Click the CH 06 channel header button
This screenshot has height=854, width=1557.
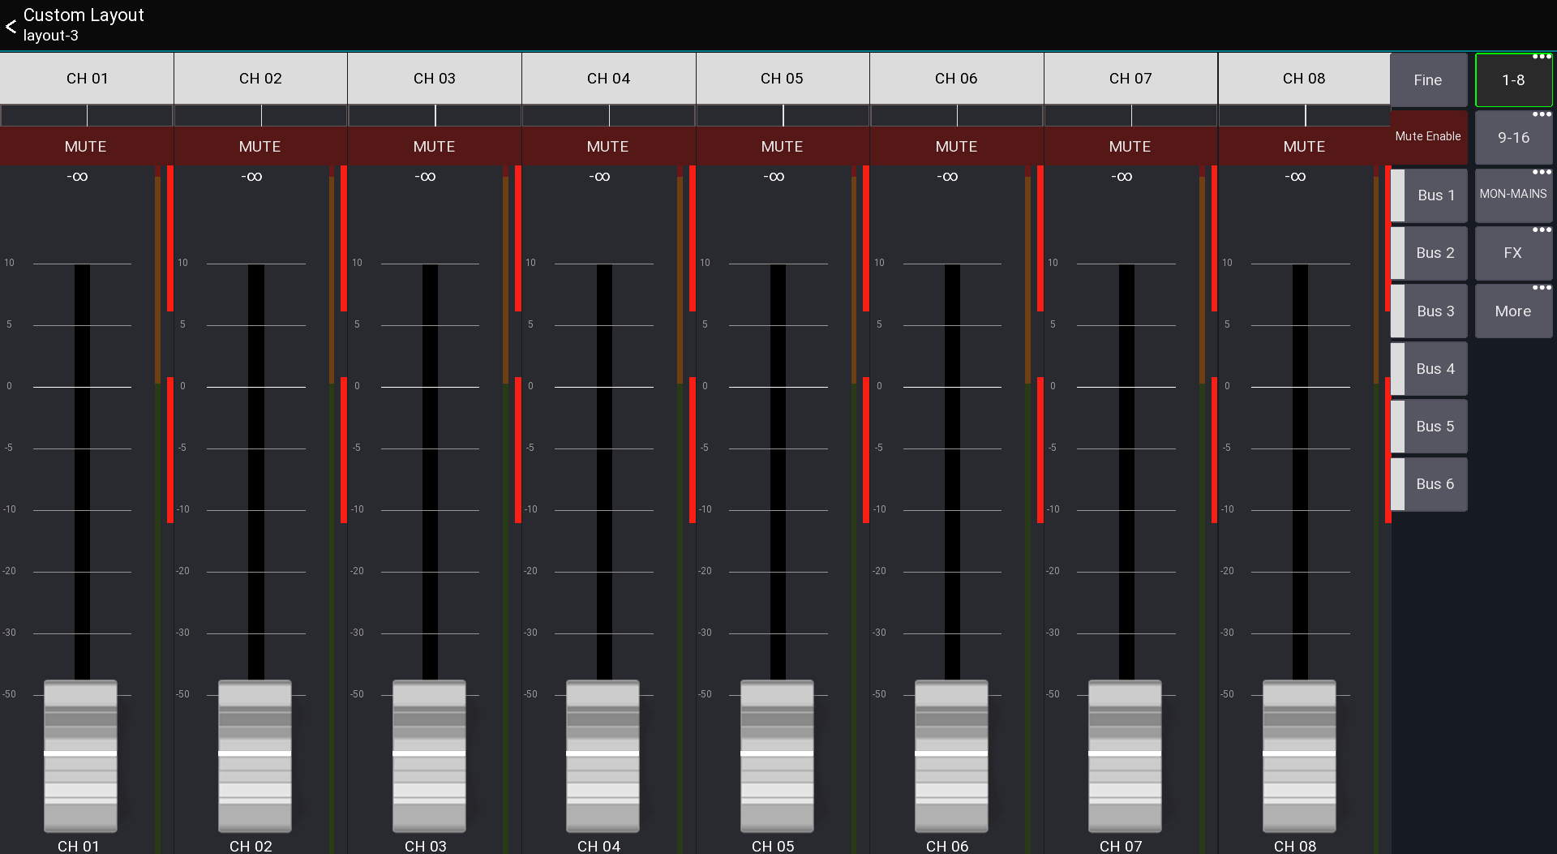coord(956,79)
